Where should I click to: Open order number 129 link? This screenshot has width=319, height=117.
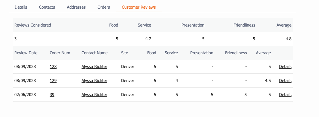click(53, 81)
